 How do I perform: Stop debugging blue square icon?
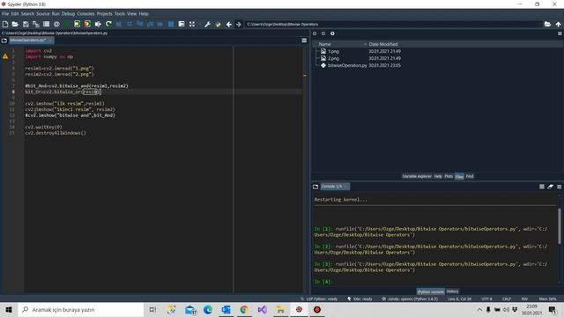[171, 24]
